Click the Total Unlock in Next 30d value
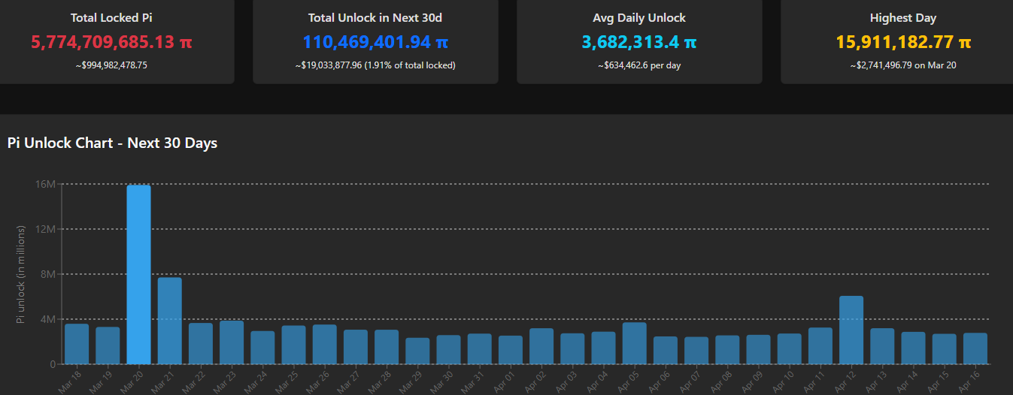The height and width of the screenshot is (395, 1013). point(375,42)
